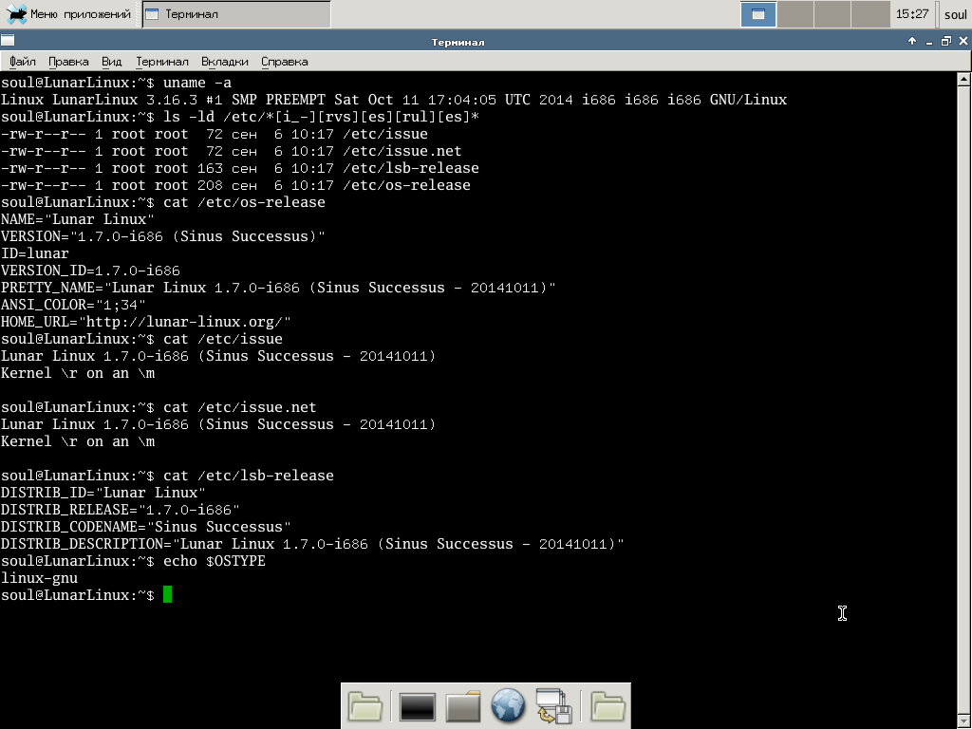Click the DISTRIB_CODENAME="Sinus Successus" line

click(145, 527)
